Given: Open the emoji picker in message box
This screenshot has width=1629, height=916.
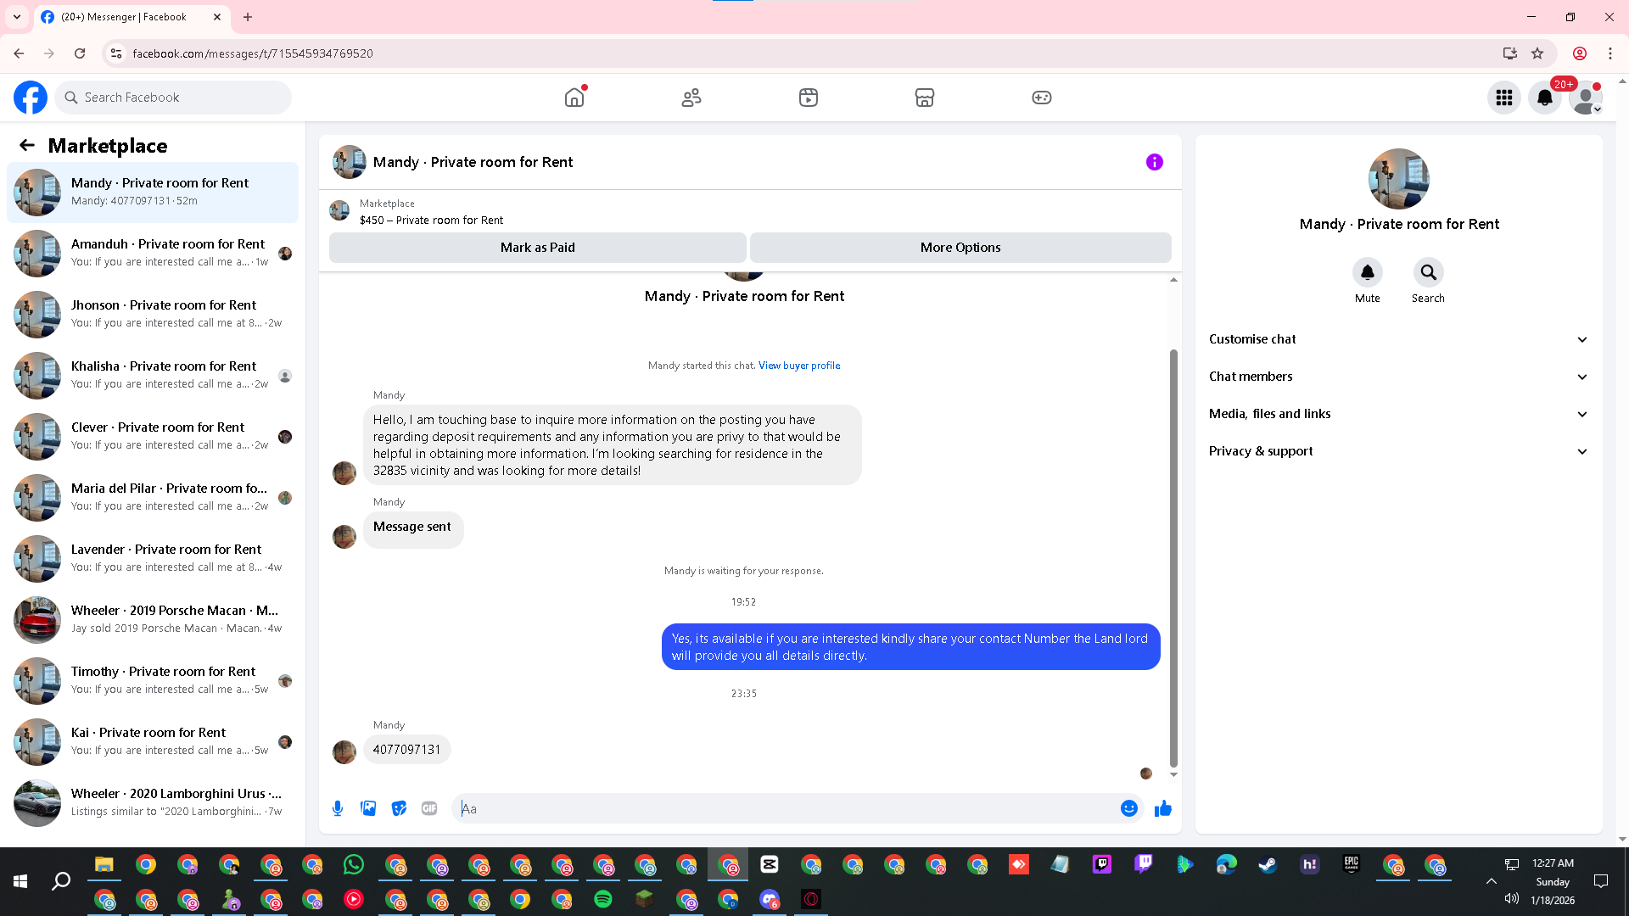Looking at the screenshot, I should point(1128,808).
